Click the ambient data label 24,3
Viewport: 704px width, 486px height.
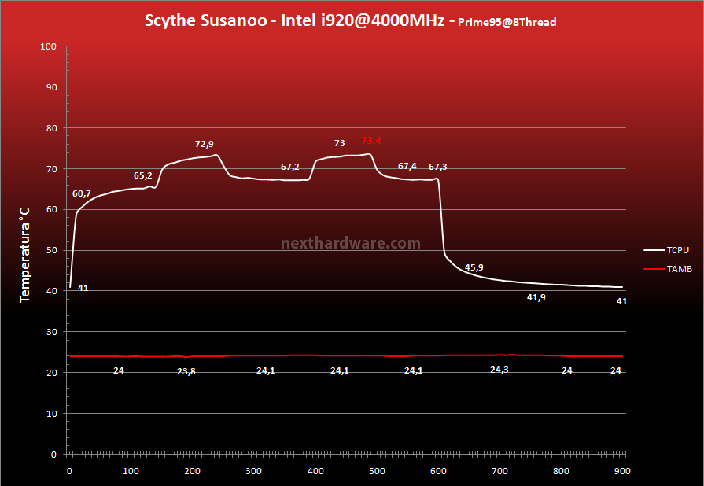coord(499,370)
